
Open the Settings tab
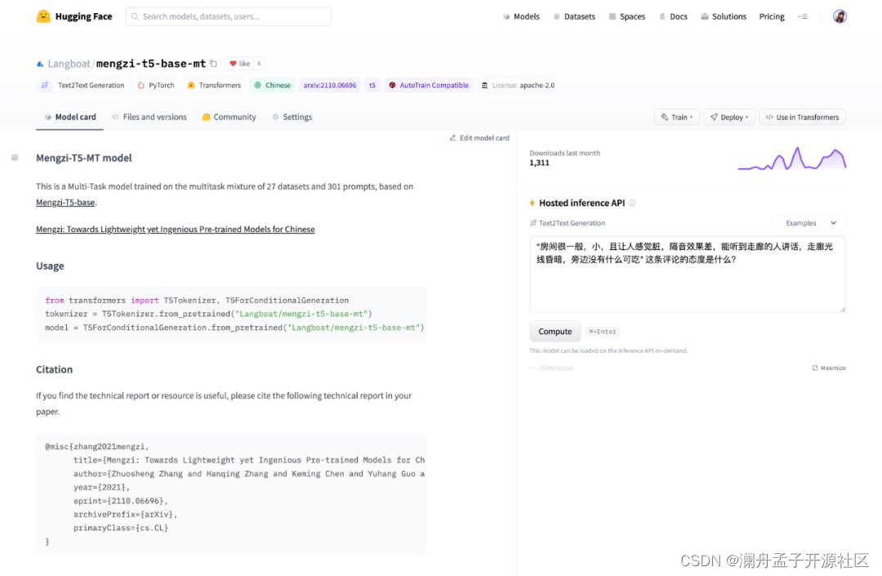tap(292, 117)
